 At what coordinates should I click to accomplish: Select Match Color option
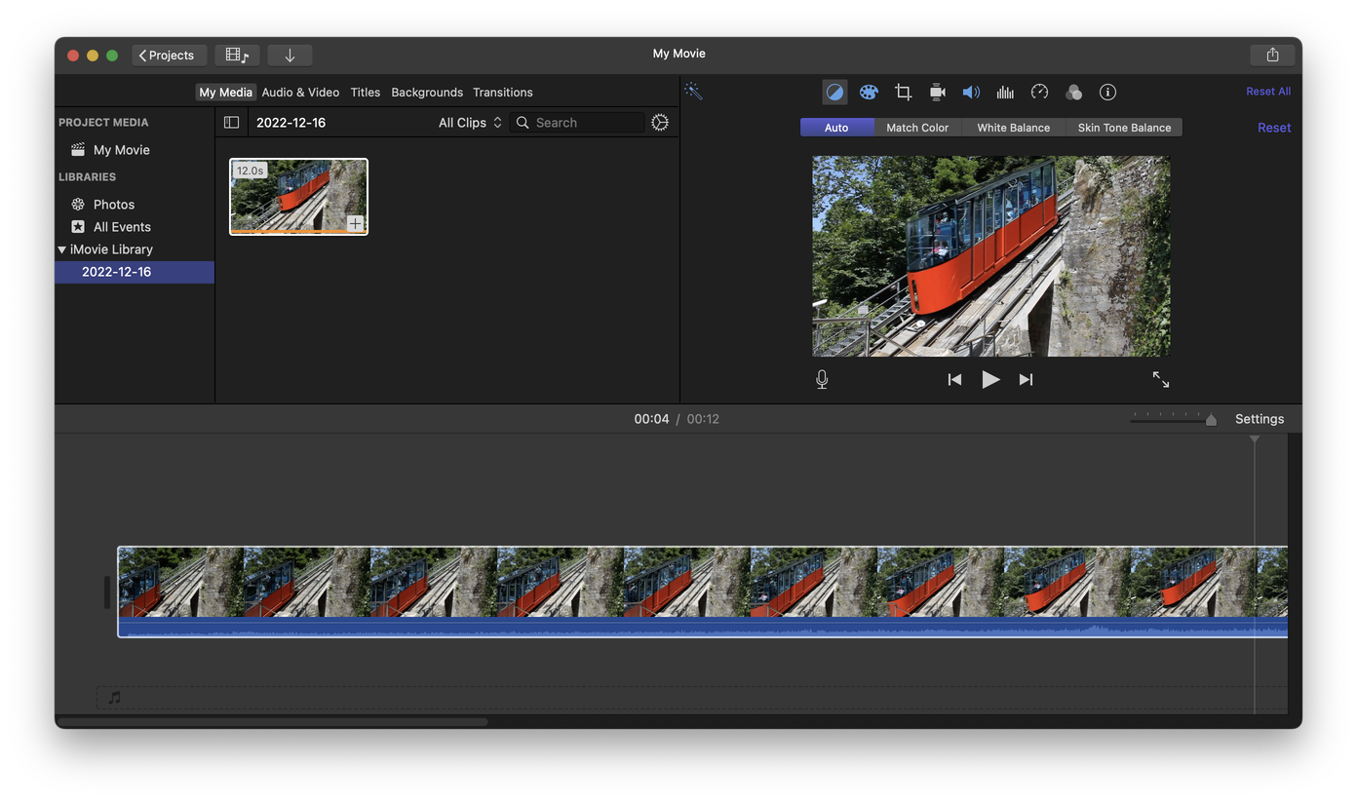coord(917,128)
